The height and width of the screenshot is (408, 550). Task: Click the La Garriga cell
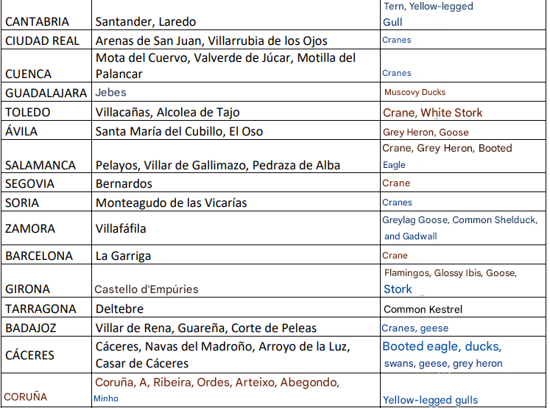point(123,256)
